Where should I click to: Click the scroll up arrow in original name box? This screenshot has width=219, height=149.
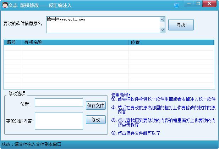pyautogui.click(x=163, y=19)
